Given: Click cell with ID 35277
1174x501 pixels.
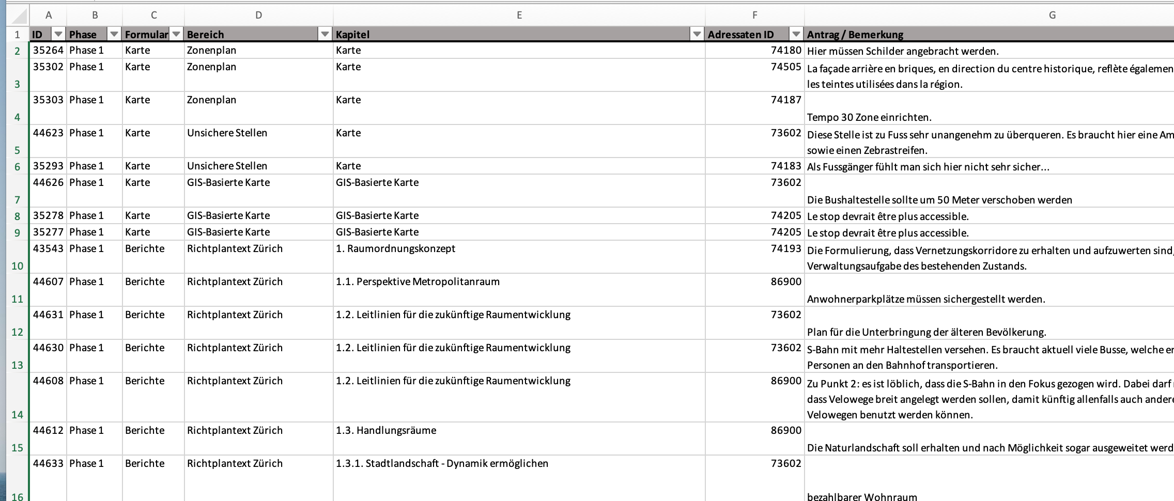Looking at the screenshot, I should click(49, 232).
